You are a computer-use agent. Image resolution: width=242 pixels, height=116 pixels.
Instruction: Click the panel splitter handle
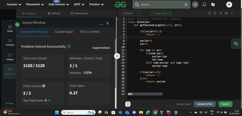pyautogui.click(x=117, y=56)
